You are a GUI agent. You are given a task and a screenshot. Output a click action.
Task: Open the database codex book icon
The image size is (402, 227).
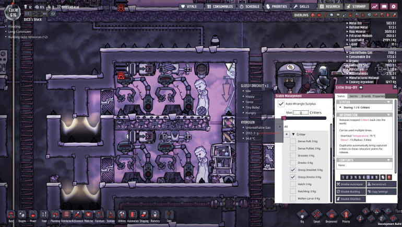[x=384, y=6]
